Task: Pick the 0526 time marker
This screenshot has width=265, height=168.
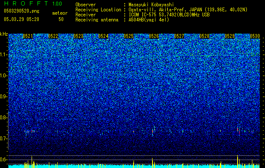Action: [x=154, y=36]
